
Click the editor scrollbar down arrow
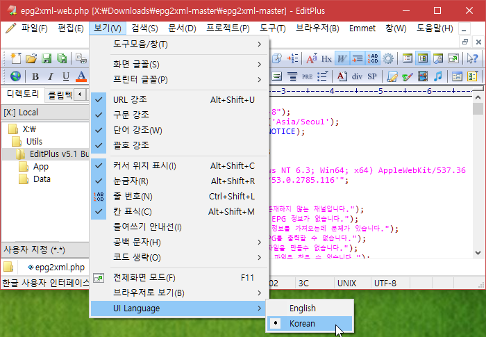tap(478, 253)
